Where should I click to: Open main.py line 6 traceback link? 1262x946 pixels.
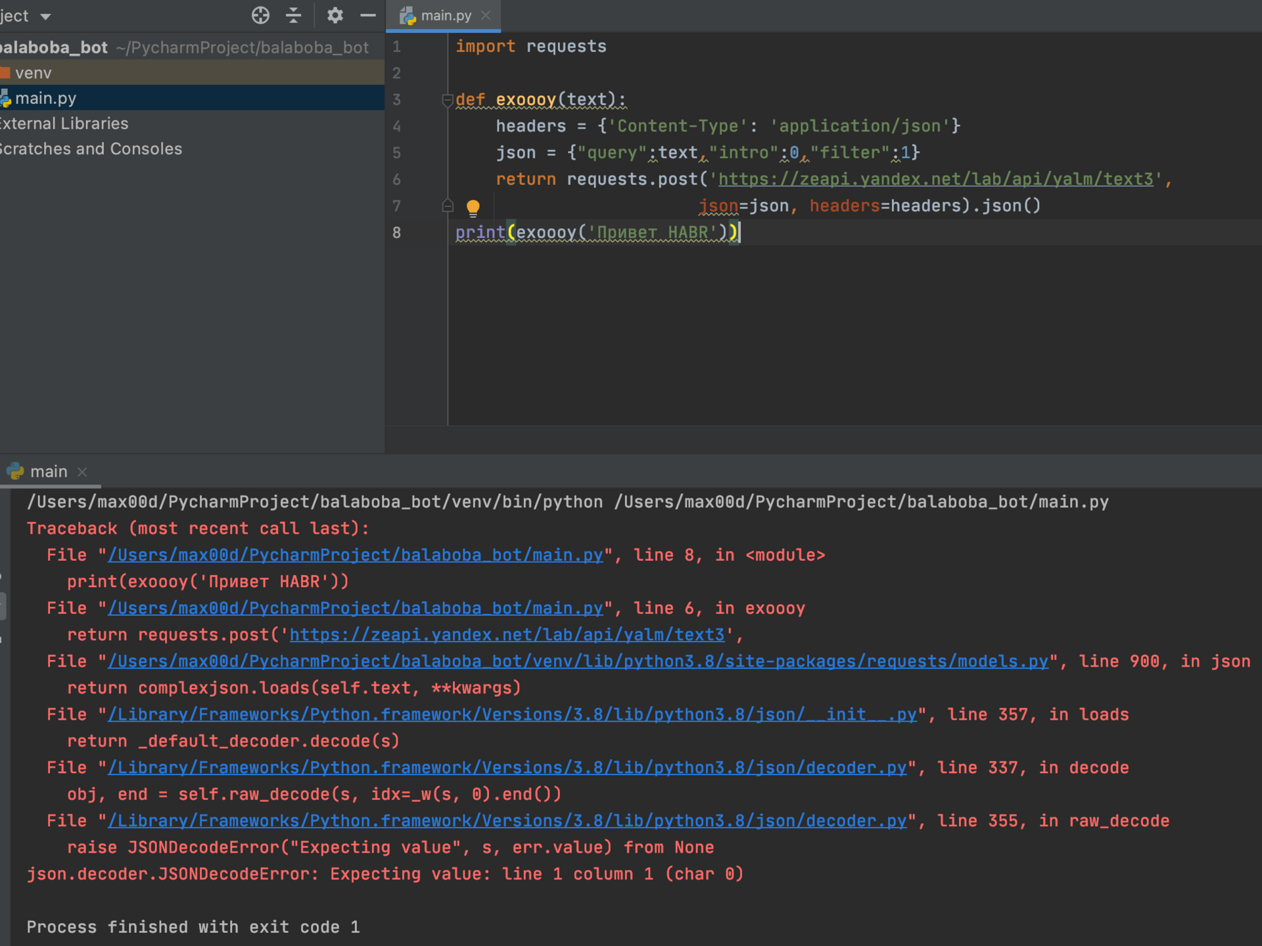(x=356, y=609)
